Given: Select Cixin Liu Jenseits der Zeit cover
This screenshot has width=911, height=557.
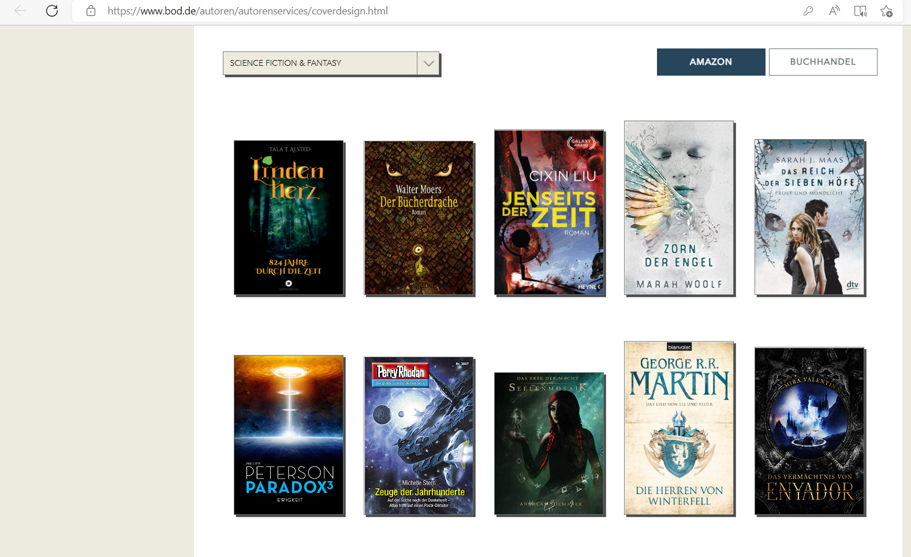Looking at the screenshot, I should click(x=549, y=212).
